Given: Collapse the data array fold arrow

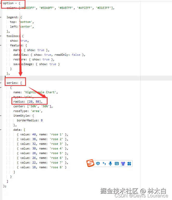Looking at the screenshot, I should pos(1,130).
